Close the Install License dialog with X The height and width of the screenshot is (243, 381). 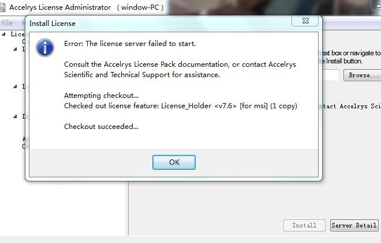(305, 21)
